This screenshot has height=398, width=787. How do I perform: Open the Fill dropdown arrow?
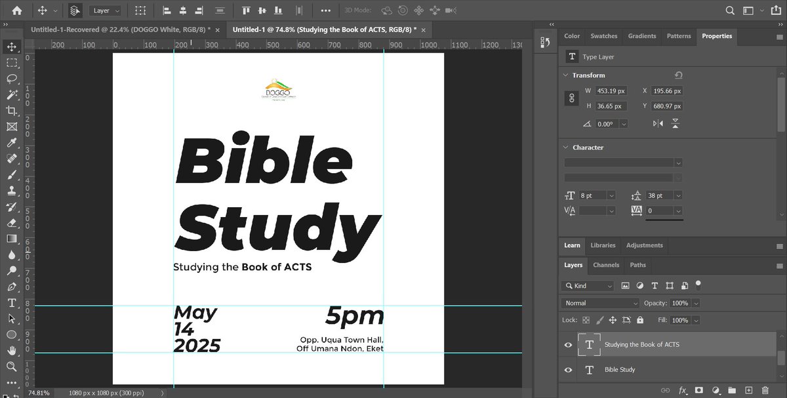[696, 320]
